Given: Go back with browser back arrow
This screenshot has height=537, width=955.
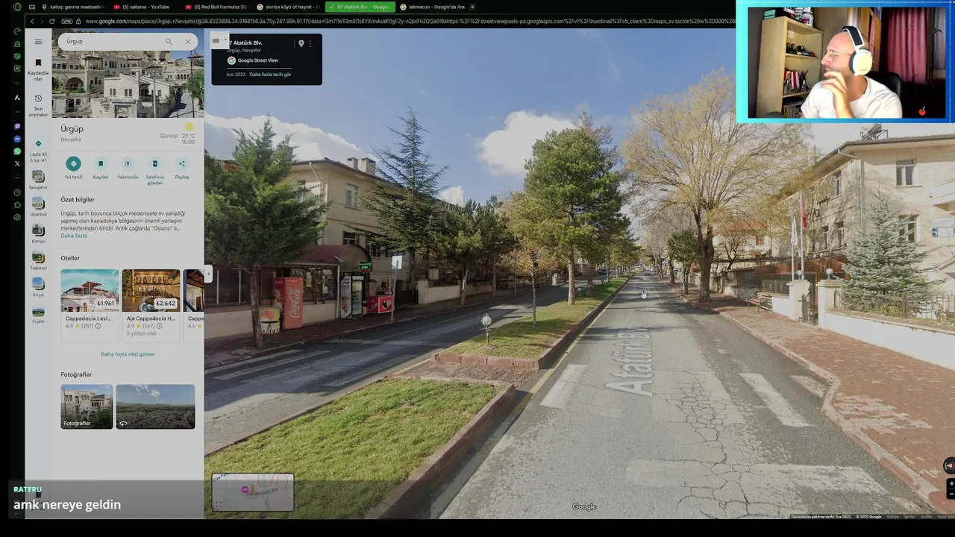Looking at the screenshot, I should (x=31, y=21).
